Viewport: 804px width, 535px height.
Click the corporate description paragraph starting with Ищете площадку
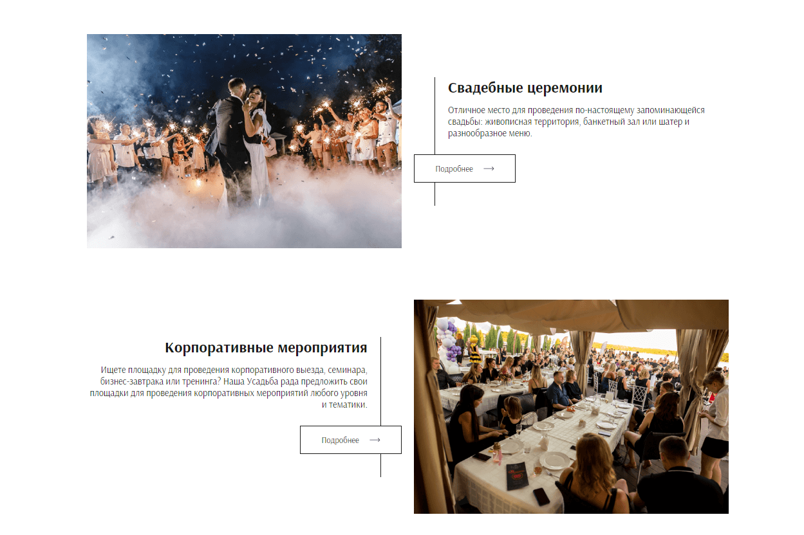coord(229,388)
